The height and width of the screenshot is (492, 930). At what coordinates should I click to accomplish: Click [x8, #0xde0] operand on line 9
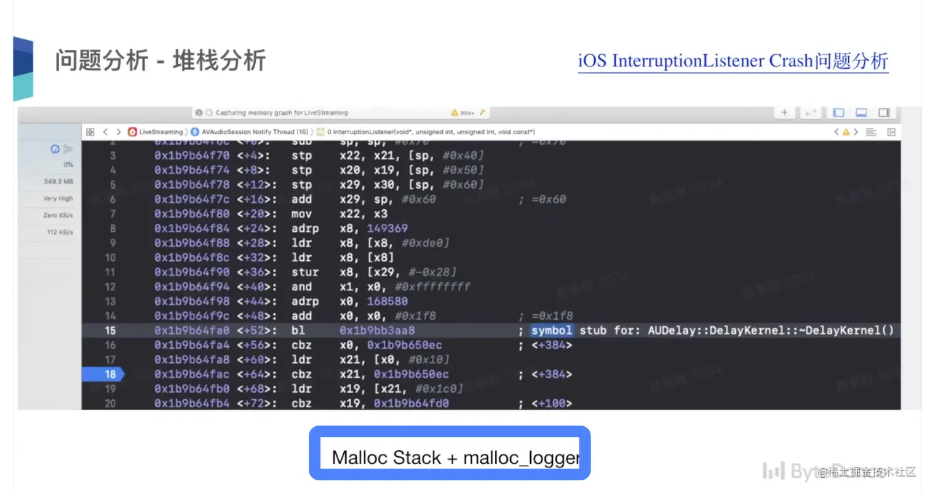coord(408,243)
